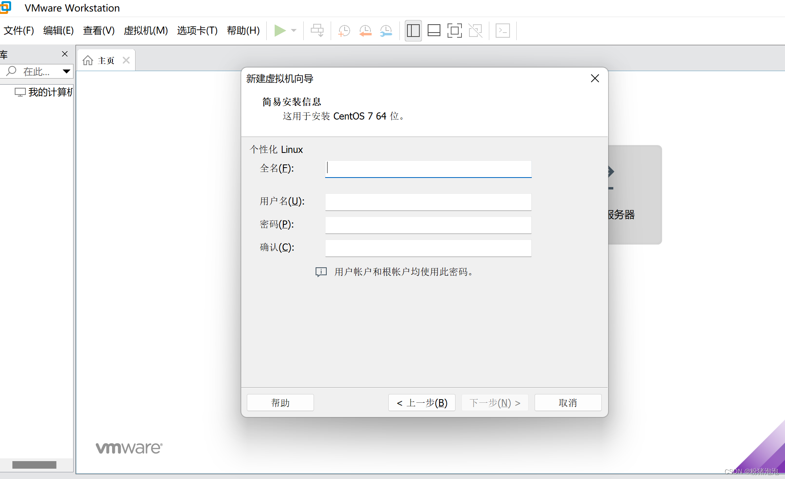Close the 主页 tab

126,60
